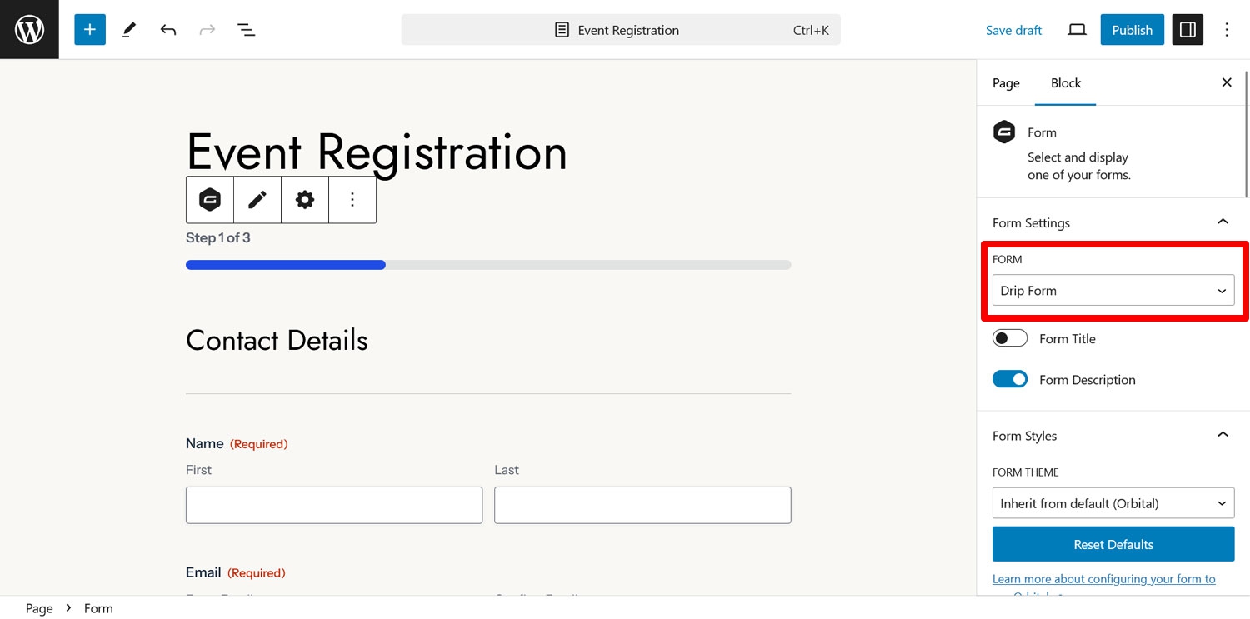Disable the Form Description toggle
Image resolution: width=1250 pixels, height=619 pixels.
click(x=1010, y=379)
